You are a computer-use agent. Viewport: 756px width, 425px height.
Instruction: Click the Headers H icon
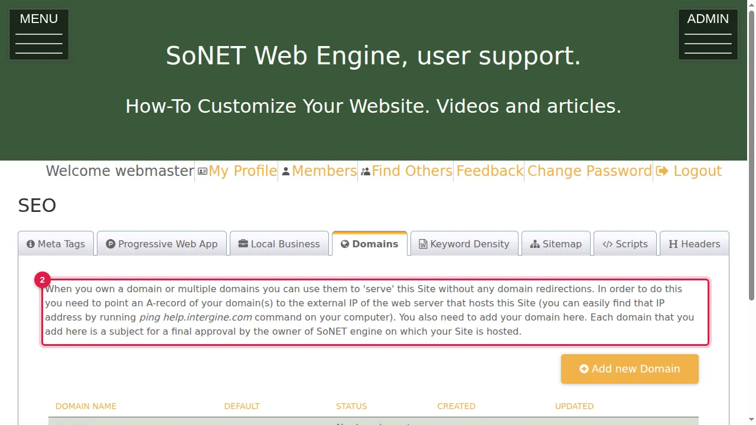[x=673, y=244]
